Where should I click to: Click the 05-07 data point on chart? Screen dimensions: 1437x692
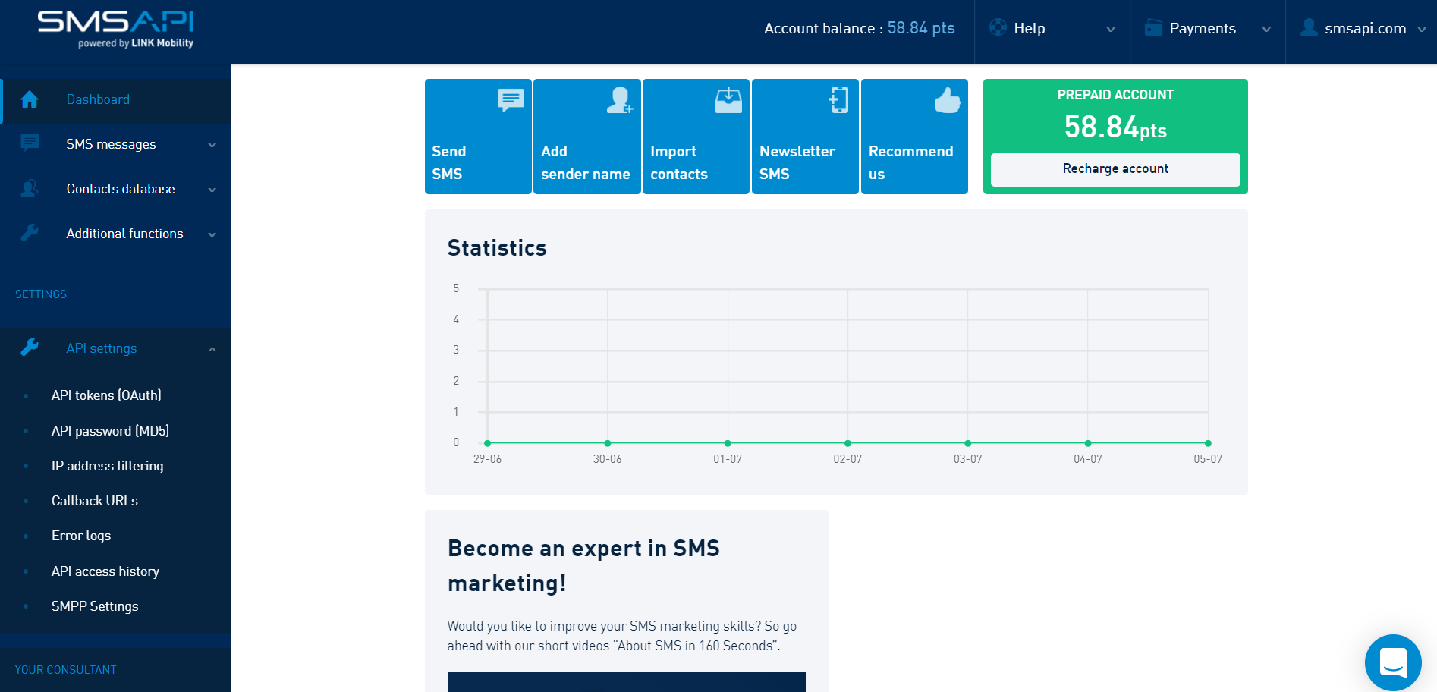[x=1208, y=443]
